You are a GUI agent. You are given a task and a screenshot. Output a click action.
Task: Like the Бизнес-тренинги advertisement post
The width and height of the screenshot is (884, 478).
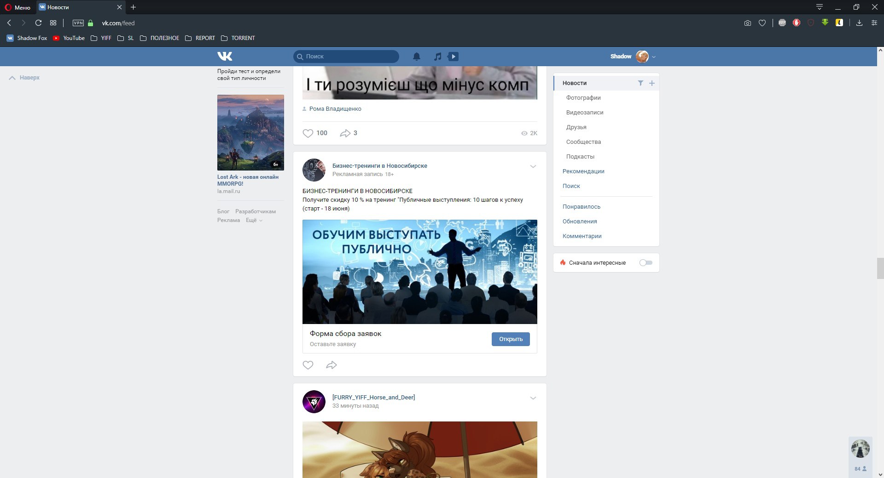click(308, 365)
